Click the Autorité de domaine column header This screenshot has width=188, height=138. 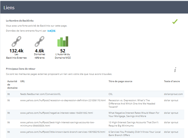pos(12,85)
